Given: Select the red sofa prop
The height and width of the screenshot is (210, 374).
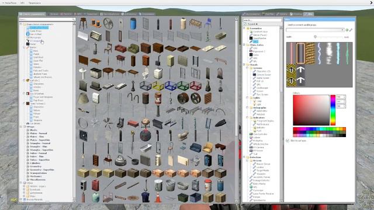Looking at the screenshot, I should 120,48.
